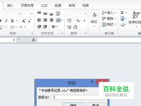Open the font settings dialog launcher
This screenshot has height=106, width=141.
[32, 33]
